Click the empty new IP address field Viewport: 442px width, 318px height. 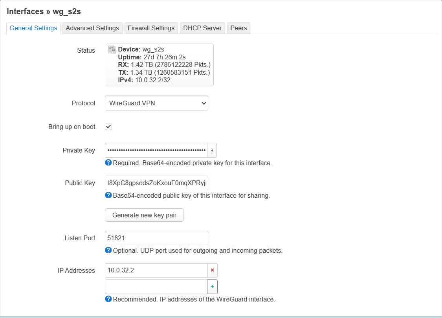coord(156,287)
